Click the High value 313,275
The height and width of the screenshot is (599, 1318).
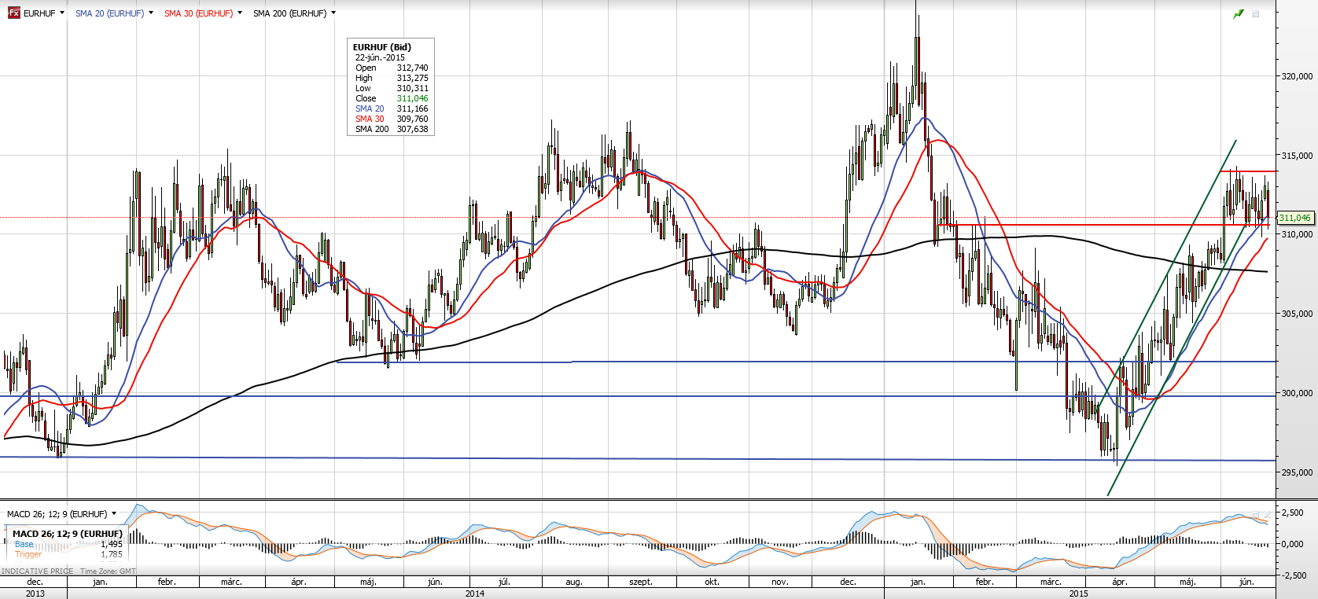(412, 78)
